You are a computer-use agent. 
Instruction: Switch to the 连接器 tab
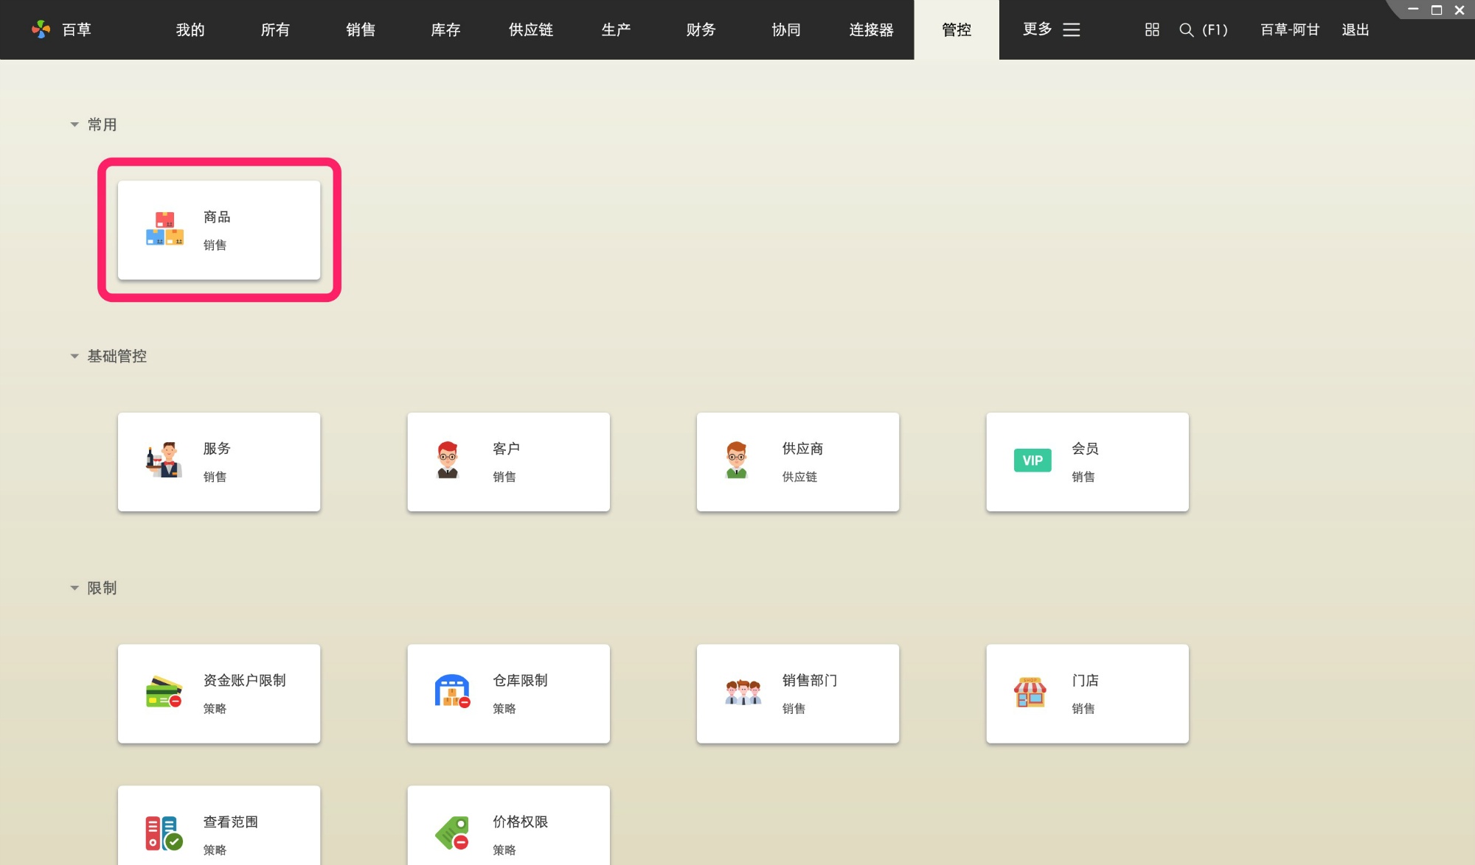872,29
